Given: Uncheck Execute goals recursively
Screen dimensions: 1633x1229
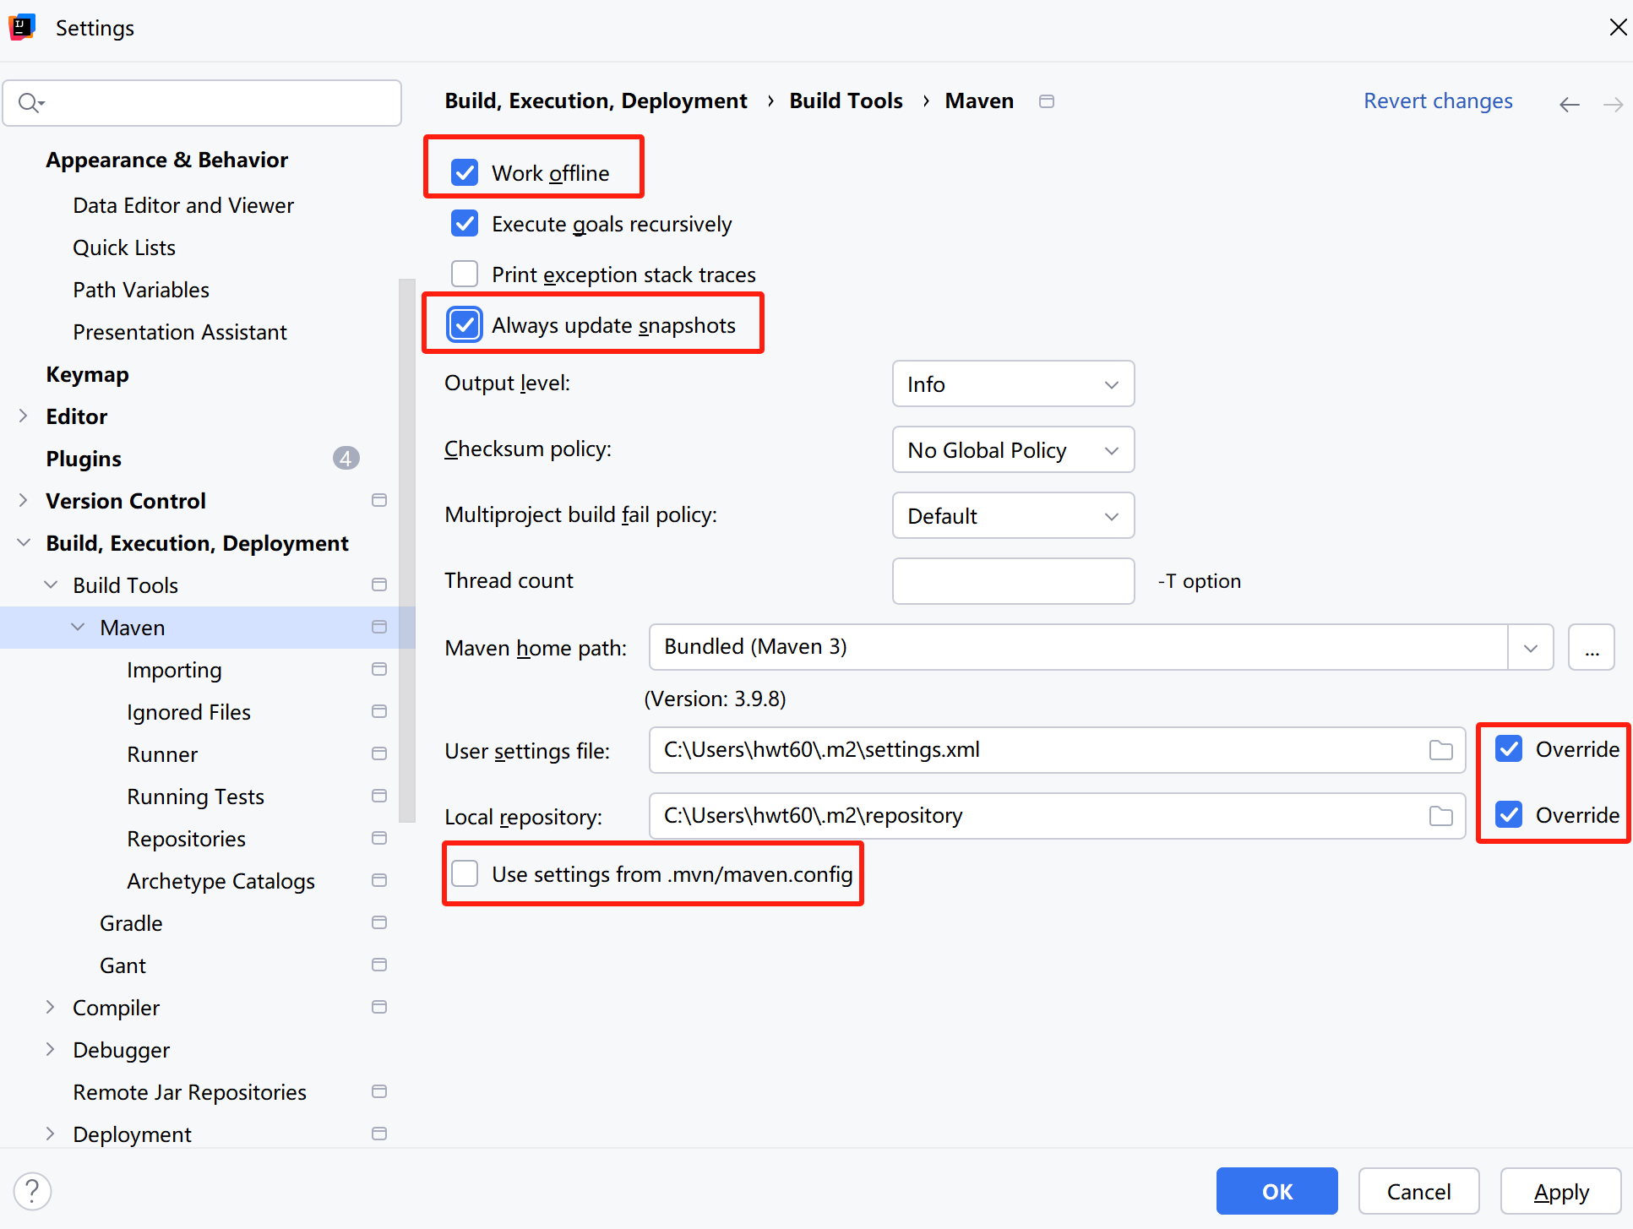Looking at the screenshot, I should [465, 223].
